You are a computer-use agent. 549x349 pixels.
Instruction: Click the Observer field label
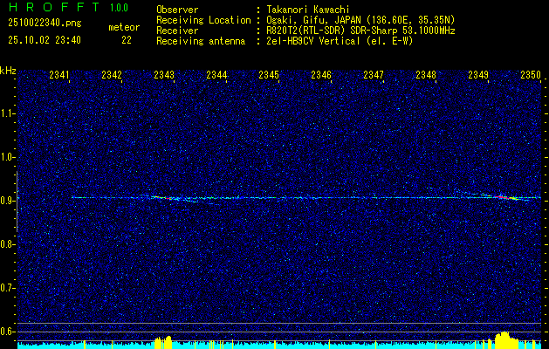pyautogui.click(x=177, y=10)
